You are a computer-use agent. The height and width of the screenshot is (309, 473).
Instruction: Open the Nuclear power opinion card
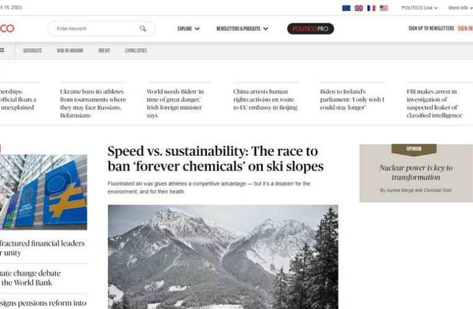pos(415,173)
